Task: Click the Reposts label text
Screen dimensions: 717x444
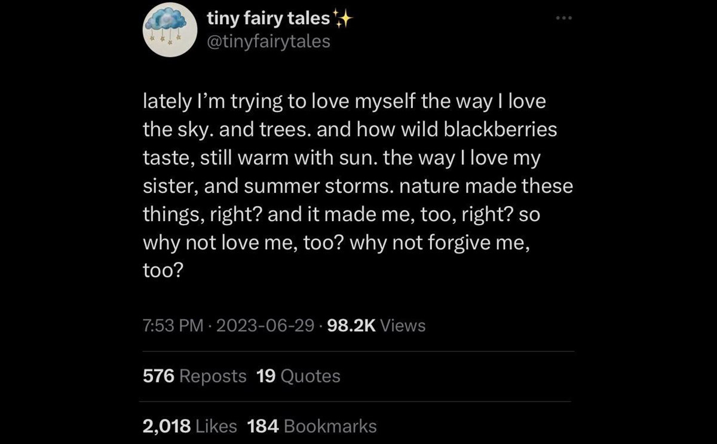Action: (x=213, y=376)
